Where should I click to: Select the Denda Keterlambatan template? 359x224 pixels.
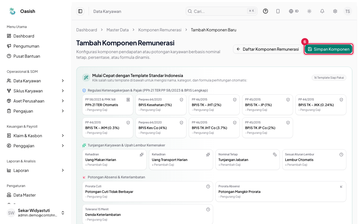click(148, 214)
